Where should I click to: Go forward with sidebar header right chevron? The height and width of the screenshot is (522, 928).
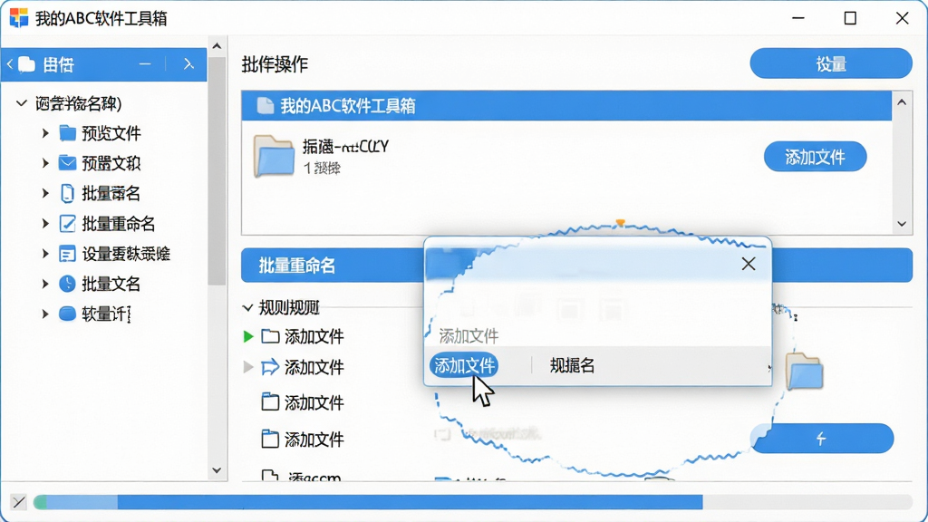coord(188,64)
